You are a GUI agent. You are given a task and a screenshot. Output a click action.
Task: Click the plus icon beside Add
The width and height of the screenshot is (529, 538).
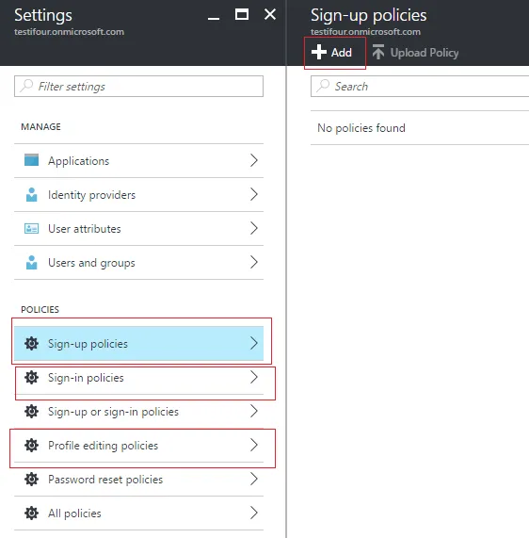click(x=319, y=52)
